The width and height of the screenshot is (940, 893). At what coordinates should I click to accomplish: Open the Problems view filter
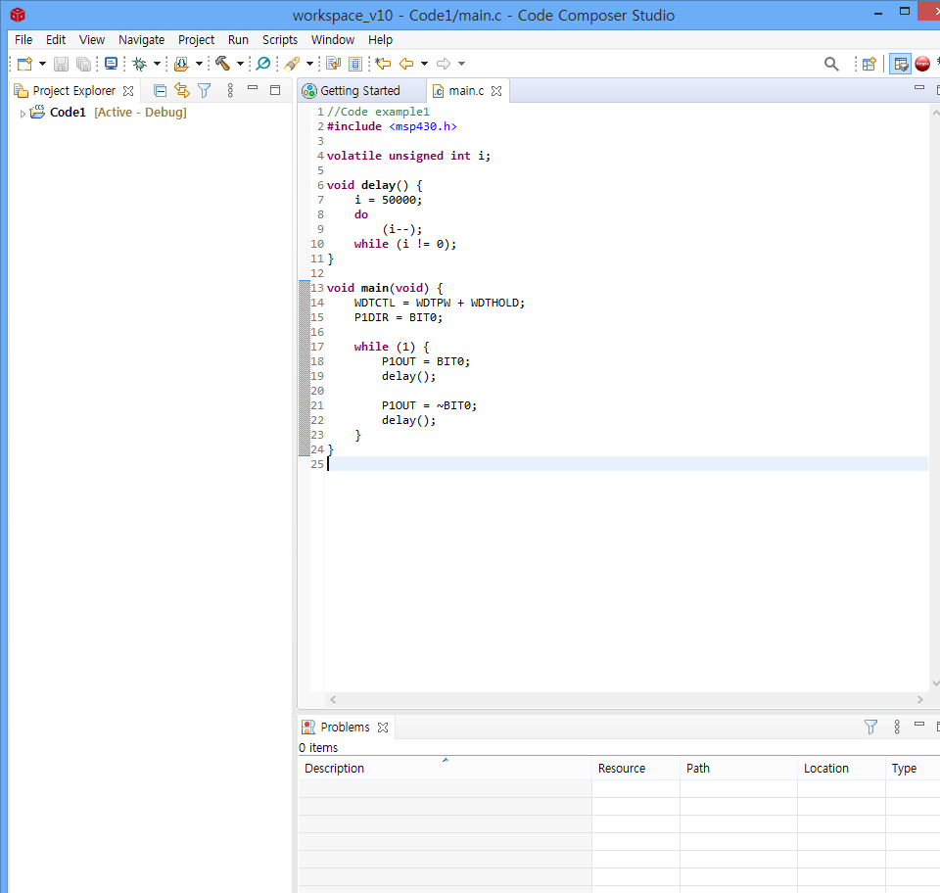[870, 727]
